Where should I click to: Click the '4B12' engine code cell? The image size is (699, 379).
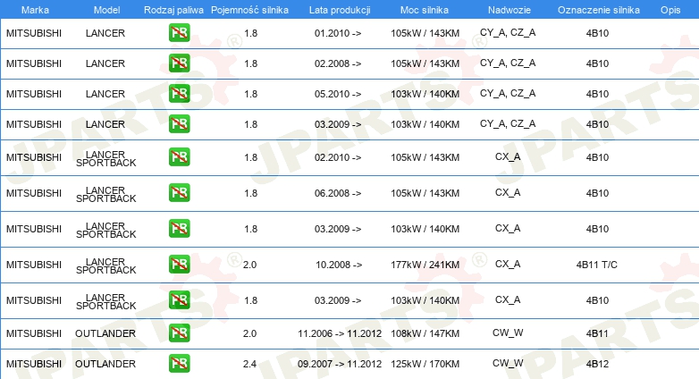pos(597,364)
